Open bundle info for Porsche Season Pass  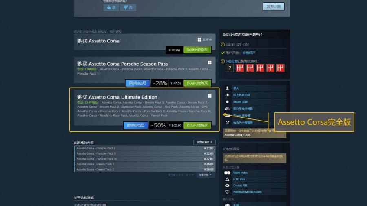137,83
